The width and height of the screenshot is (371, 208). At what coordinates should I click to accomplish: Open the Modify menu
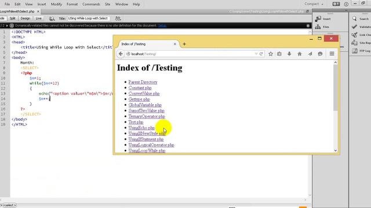click(56, 4)
